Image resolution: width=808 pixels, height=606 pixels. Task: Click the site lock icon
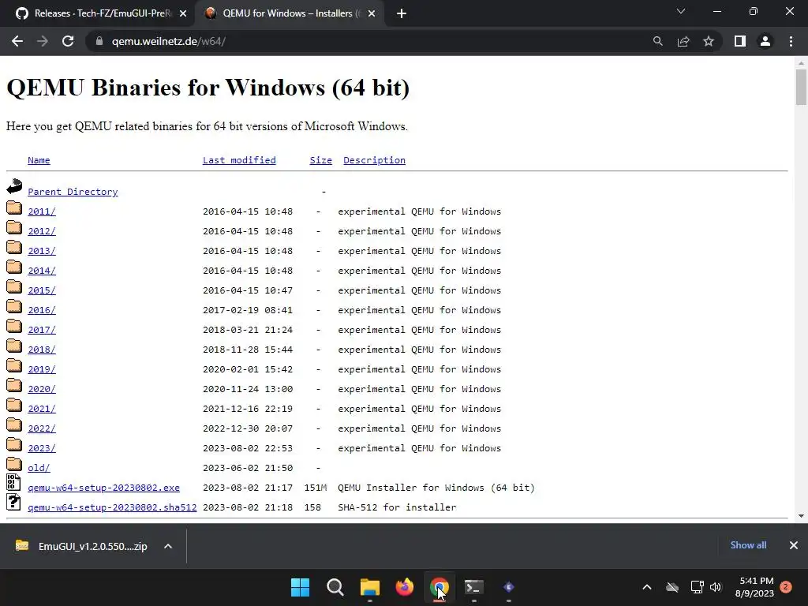tap(99, 41)
